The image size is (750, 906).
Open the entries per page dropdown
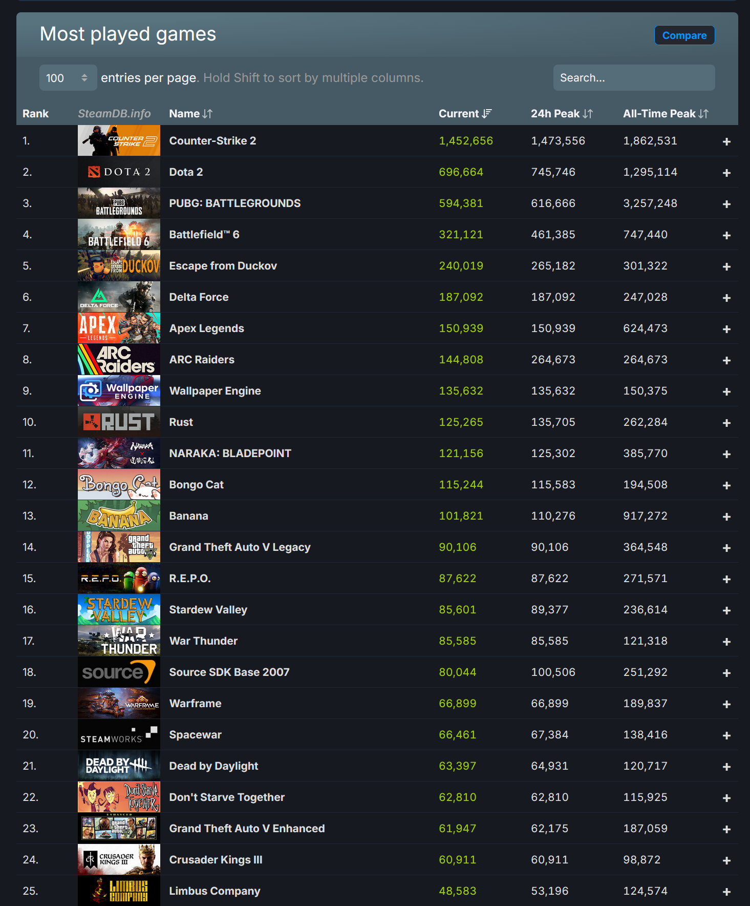[x=68, y=78]
